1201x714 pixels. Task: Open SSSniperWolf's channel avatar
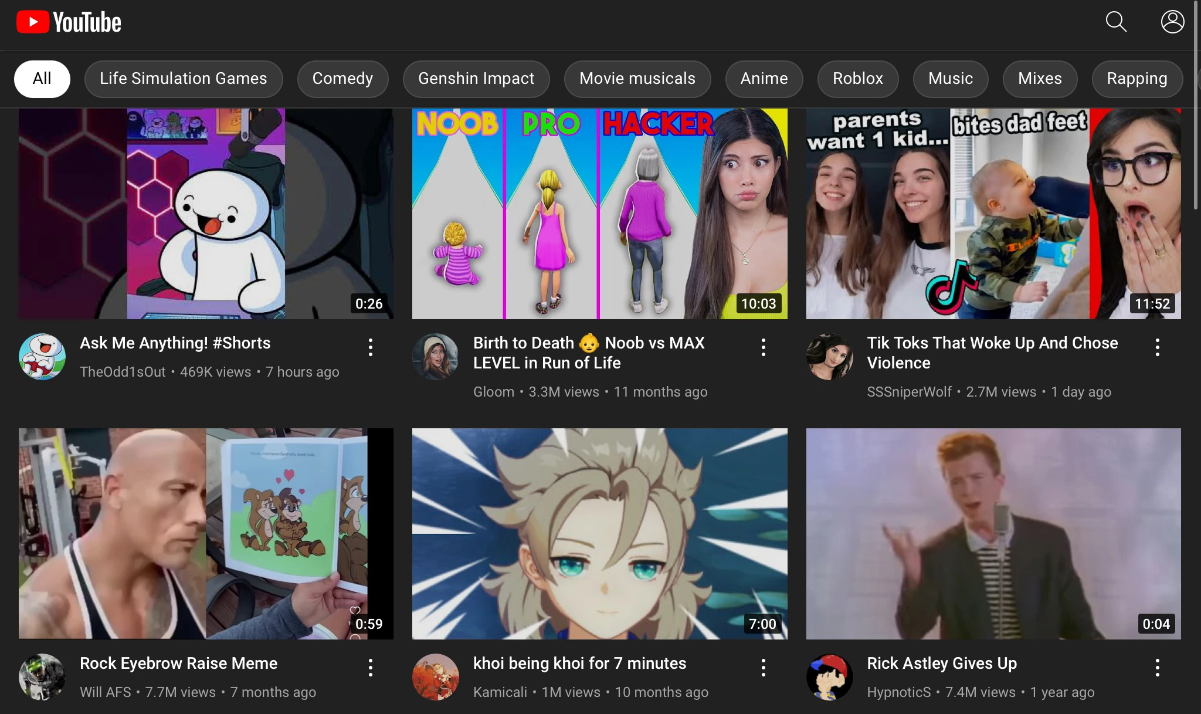[x=829, y=356]
